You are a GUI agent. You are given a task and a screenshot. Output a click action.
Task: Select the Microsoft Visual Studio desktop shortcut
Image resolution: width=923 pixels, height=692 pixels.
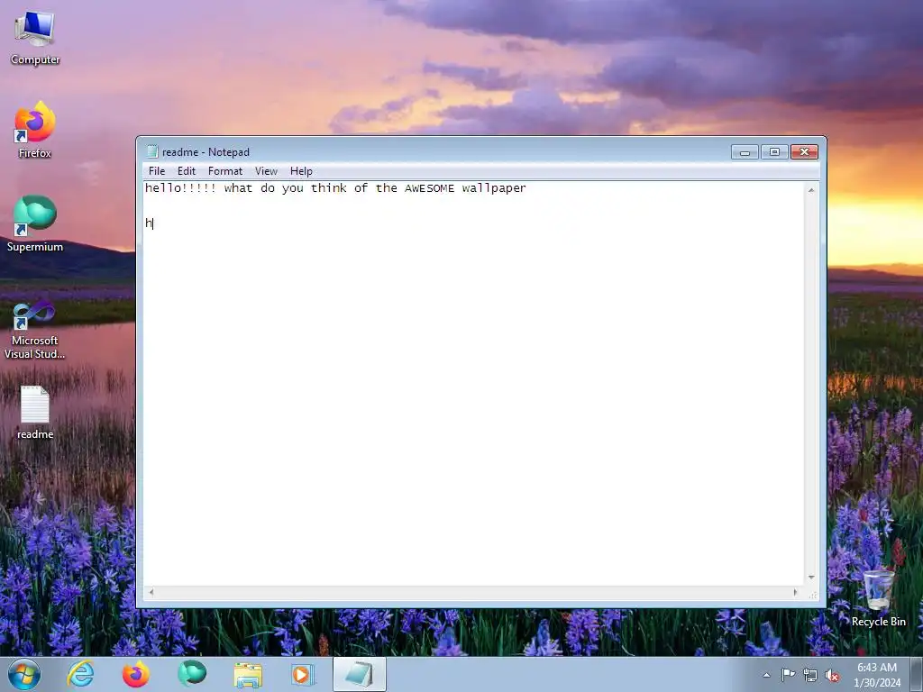pos(35,330)
